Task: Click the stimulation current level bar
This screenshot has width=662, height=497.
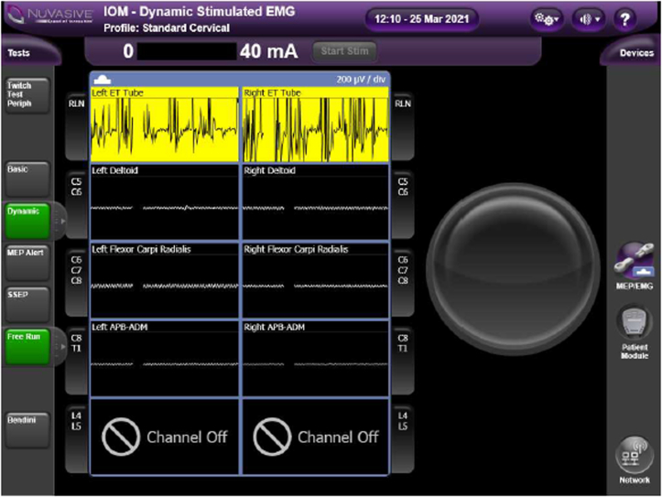Action: 188,51
